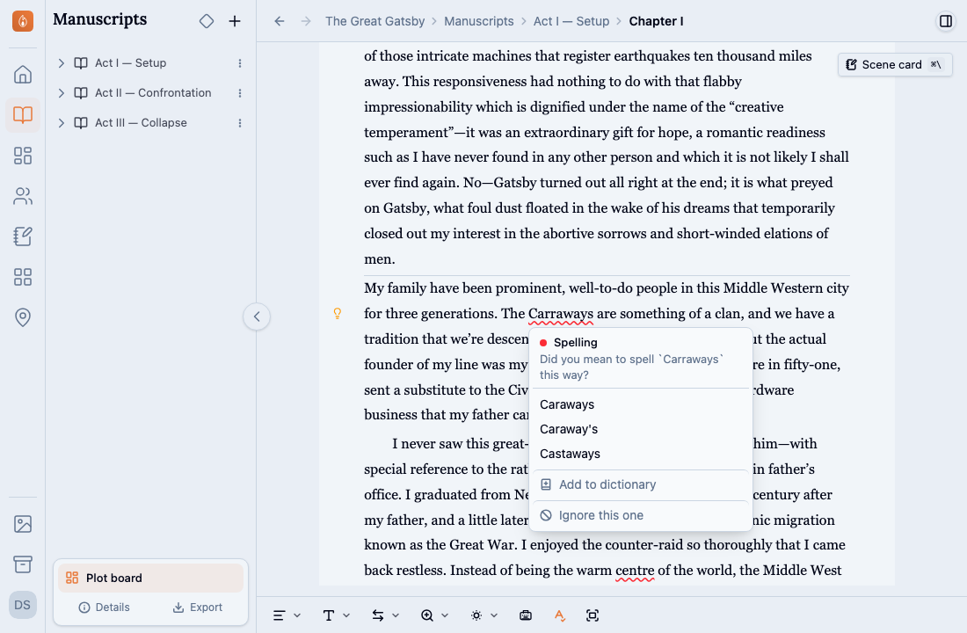
Task: Choose the "Caraway's" spelling suggestion
Action: 640,429
